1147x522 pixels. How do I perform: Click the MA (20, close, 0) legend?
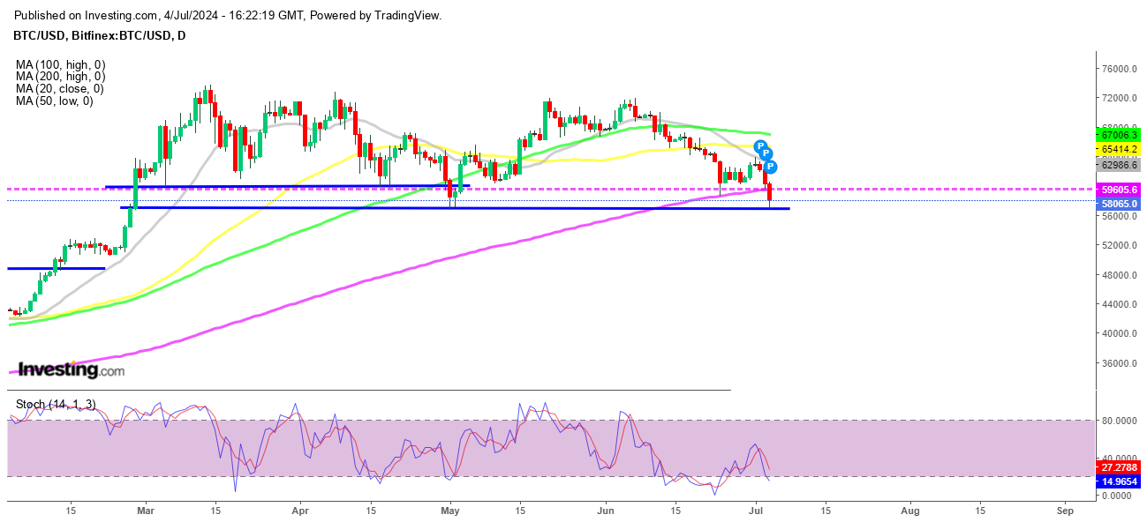click(x=59, y=89)
